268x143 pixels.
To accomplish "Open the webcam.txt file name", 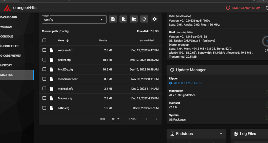I will tap(65, 50).
